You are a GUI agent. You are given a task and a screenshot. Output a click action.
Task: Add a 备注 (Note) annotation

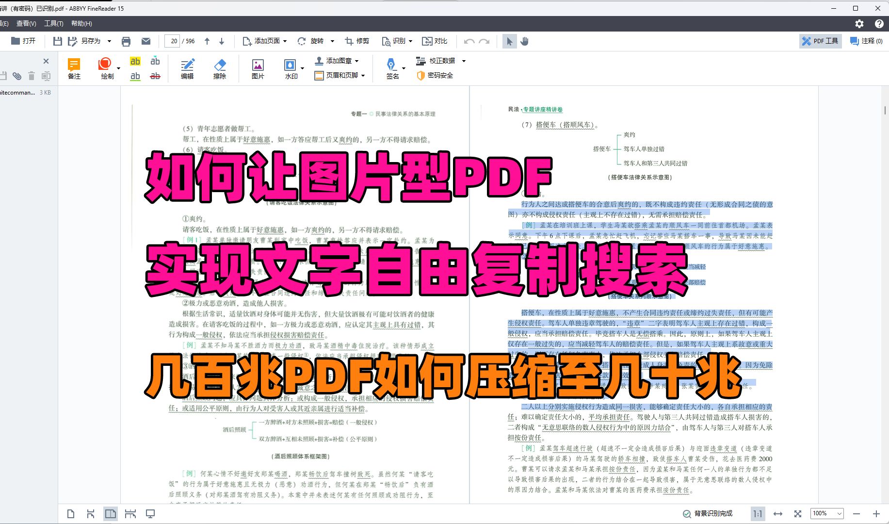click(x=74, y=68)
